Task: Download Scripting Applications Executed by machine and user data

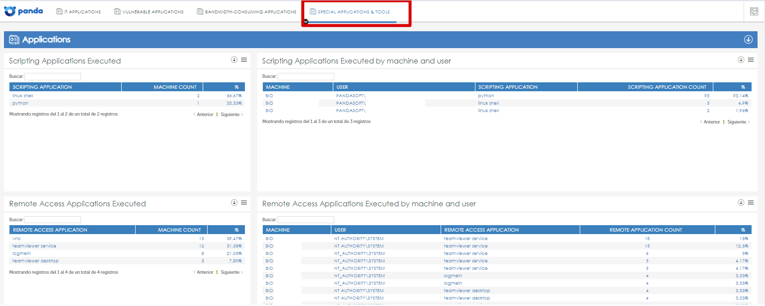Action: pos(741,60)
